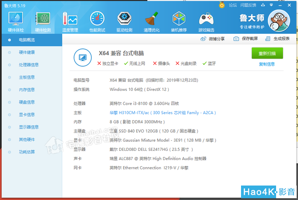Click the X64 兼容 台式电脑 heading
The width and height of the screenshot is (298, 200).
point(121,53)
